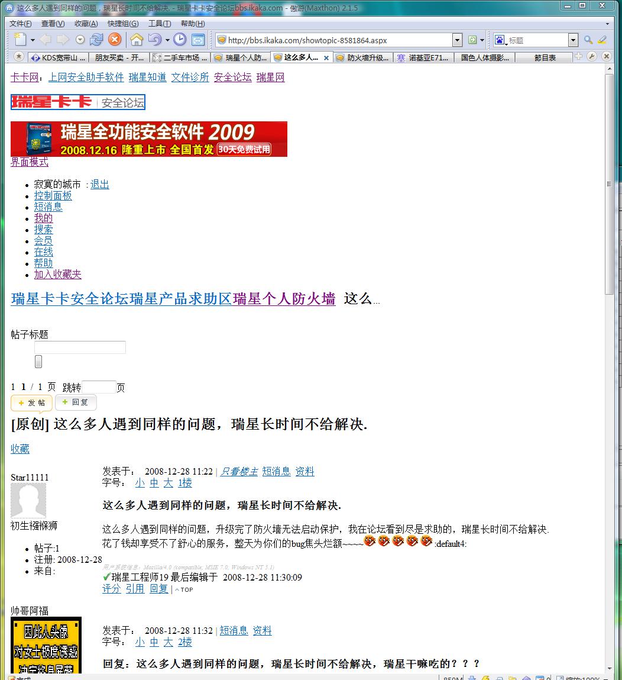Open the 瑞星个人防火墙 breadcrumb link
622x680 pixels.
coord(284,299)
